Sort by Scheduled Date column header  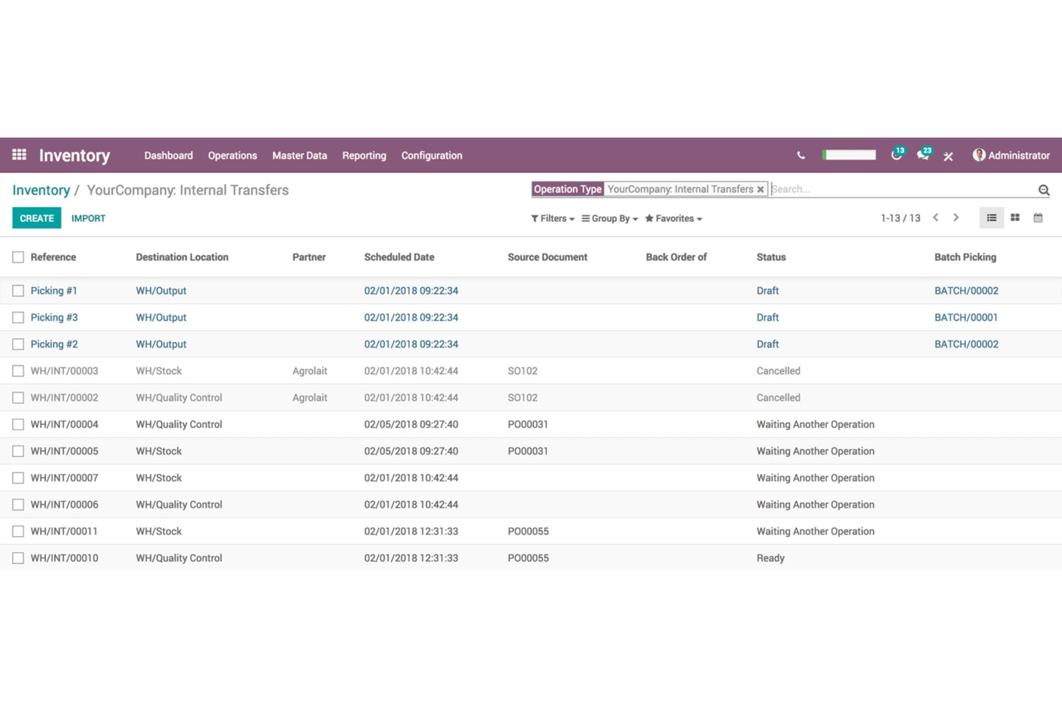tap(399, 257)
